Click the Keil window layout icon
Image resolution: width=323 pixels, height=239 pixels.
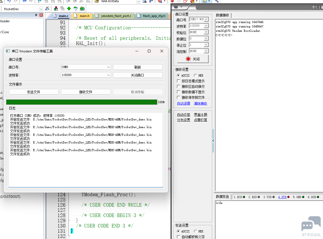(205, 1)
